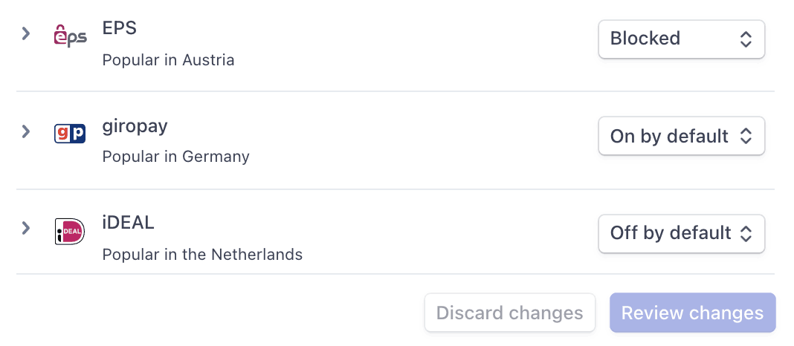Expand the giropay row chevron
Viewport: 794px width, 346px height.
[26, 131]
